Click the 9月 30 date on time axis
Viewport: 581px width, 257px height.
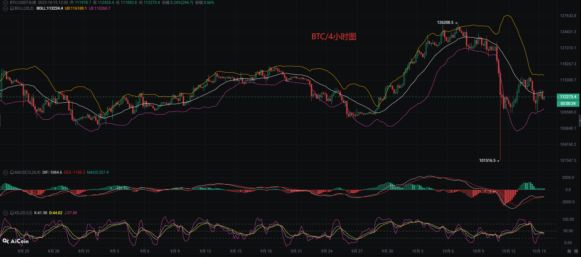coord(387,251)
